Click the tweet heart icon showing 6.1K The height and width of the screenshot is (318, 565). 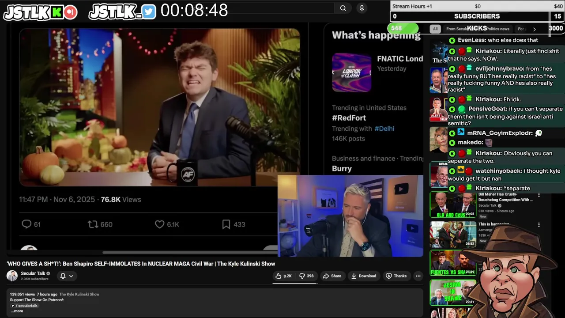pos(160,224)
